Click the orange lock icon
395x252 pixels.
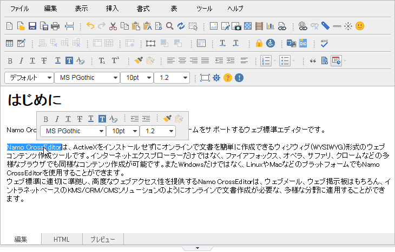click(x=259, y=43)
